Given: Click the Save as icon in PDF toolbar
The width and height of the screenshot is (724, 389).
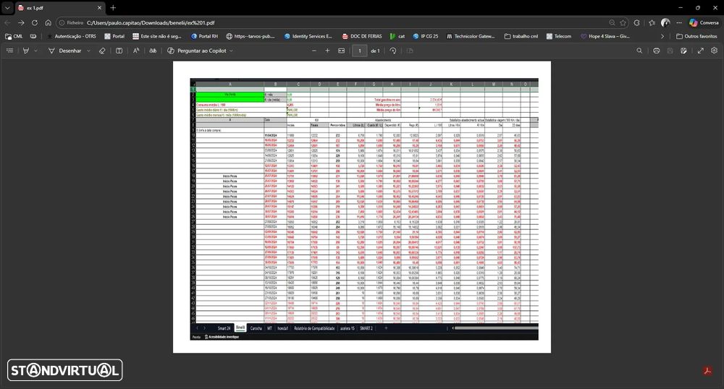Looking at the screenshot, I should point(684,51).
